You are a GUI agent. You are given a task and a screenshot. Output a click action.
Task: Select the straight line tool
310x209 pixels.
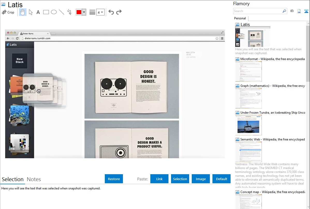pyautogui.click(x=62, y=12)
